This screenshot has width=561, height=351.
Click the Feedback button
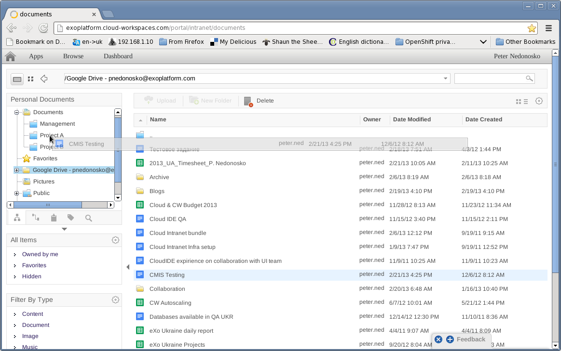click(x=471, y=339)
